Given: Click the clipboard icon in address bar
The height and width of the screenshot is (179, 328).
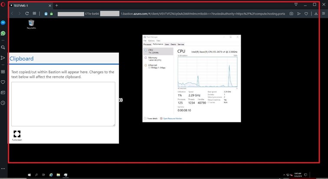Looking at the screenshot, I should coord(46,14).
